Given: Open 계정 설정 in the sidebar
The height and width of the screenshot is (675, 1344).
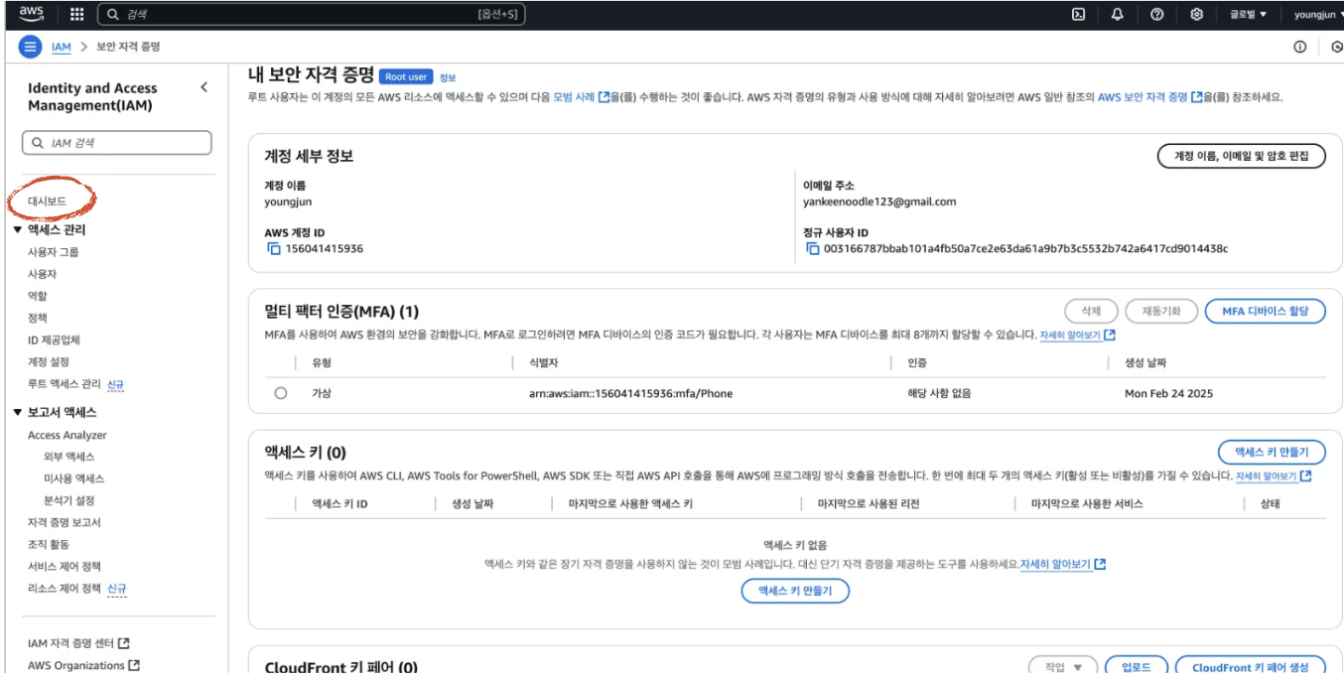Looking at the screenshot, I should point(49,362).
